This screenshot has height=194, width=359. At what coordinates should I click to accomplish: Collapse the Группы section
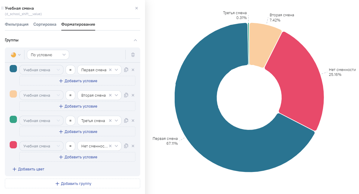(135, 40)
